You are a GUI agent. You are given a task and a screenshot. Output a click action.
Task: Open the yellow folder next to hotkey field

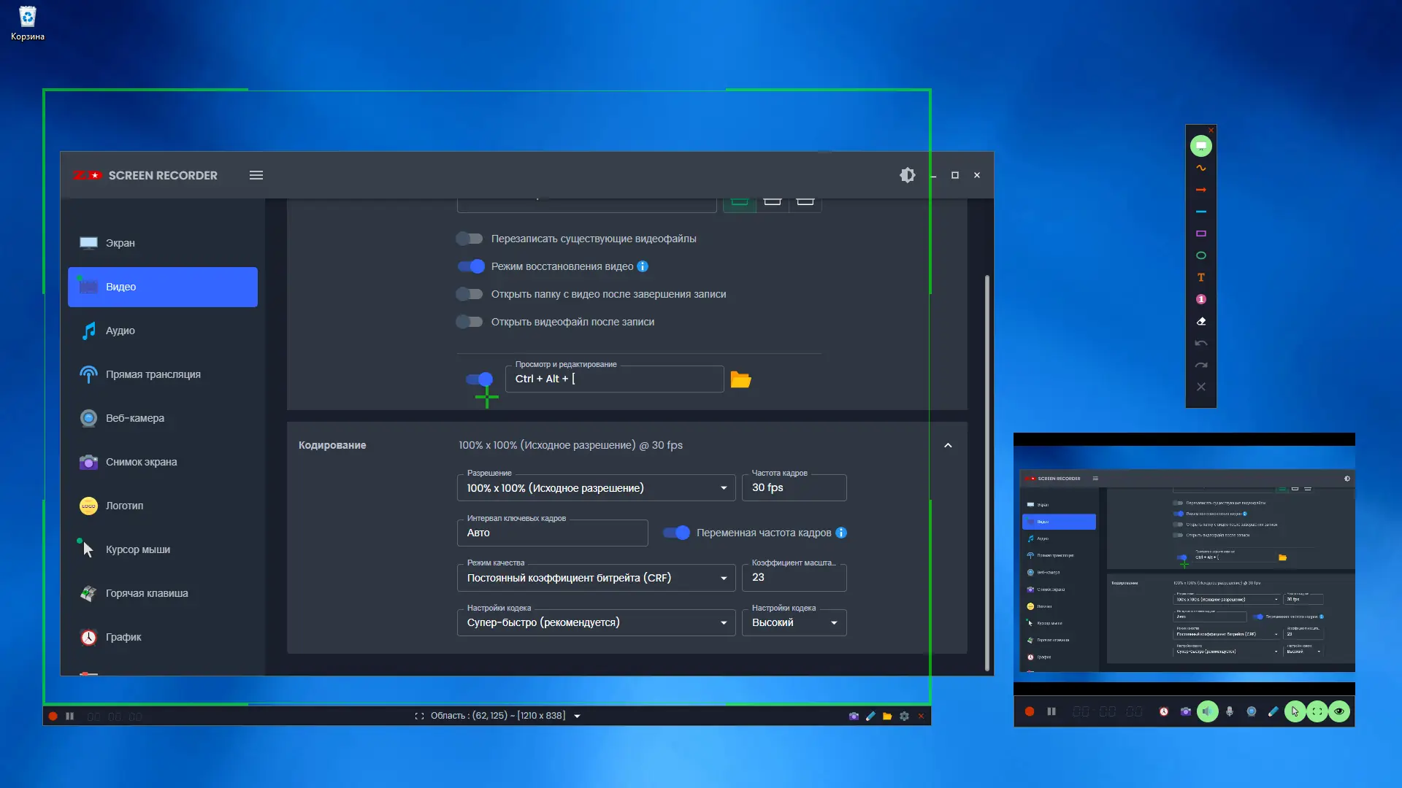point(740,379)
